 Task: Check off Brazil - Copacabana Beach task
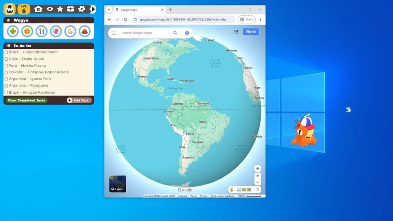click(x=6, y=52)
